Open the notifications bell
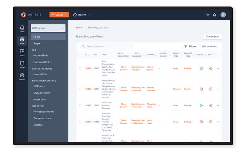This screenshot has height=151, width=246. point(215,15)
